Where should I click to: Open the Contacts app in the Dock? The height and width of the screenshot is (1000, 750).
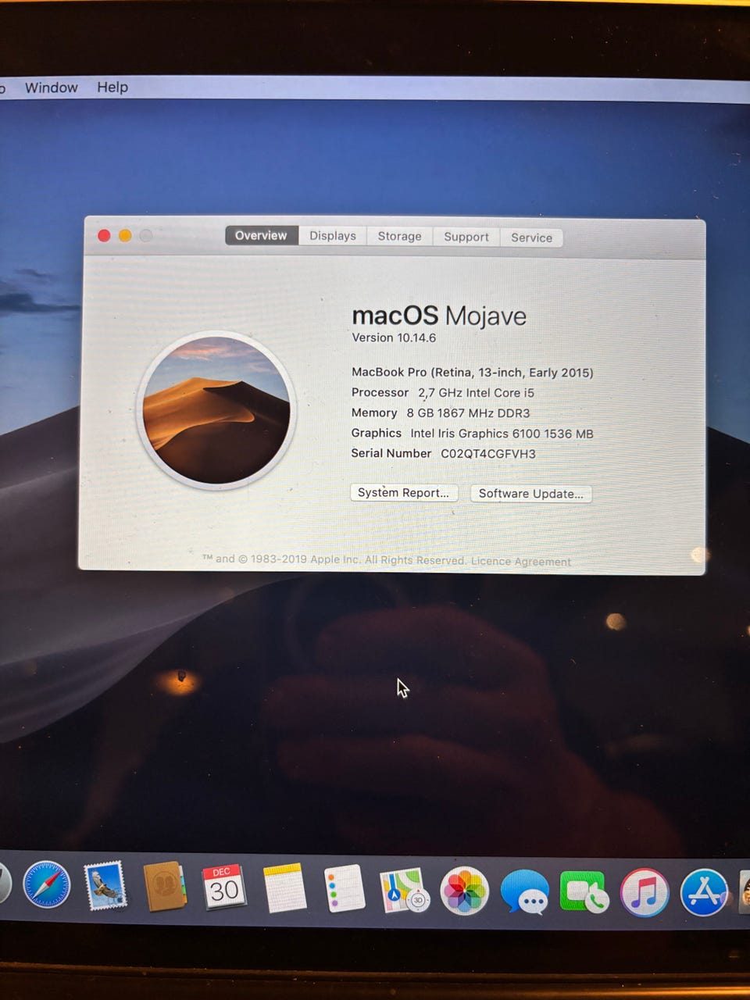165,887
